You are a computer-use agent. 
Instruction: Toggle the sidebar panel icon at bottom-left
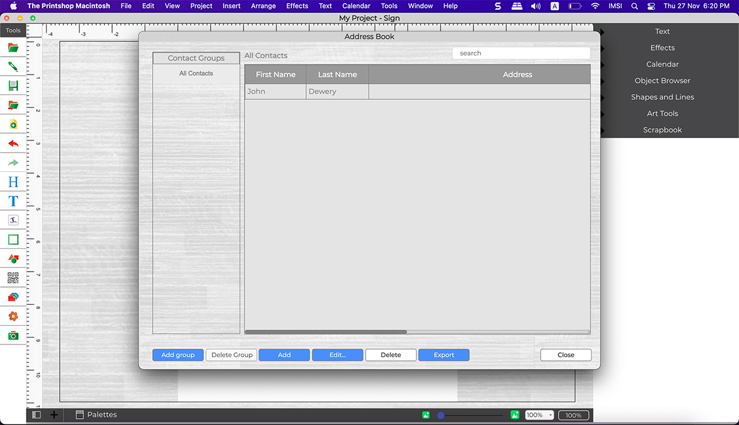[36, 415]
